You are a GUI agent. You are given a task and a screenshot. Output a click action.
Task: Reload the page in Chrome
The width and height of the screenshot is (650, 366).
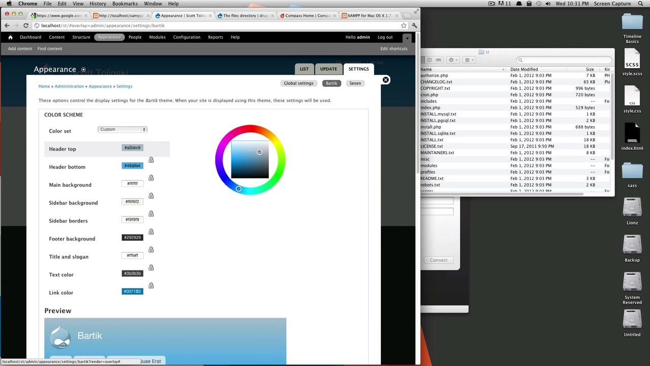coord(26,25)
